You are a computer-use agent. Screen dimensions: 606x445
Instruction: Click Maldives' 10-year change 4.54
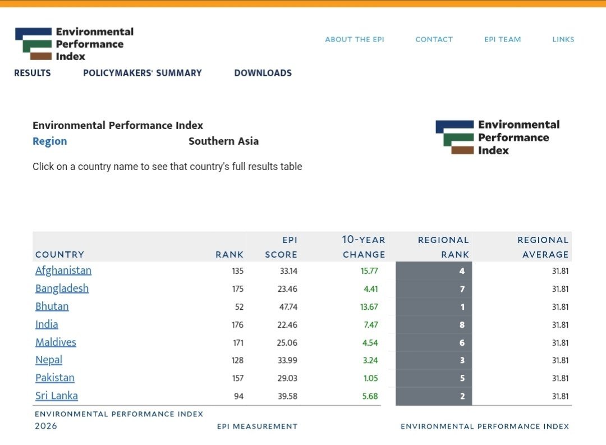(370, 343)
